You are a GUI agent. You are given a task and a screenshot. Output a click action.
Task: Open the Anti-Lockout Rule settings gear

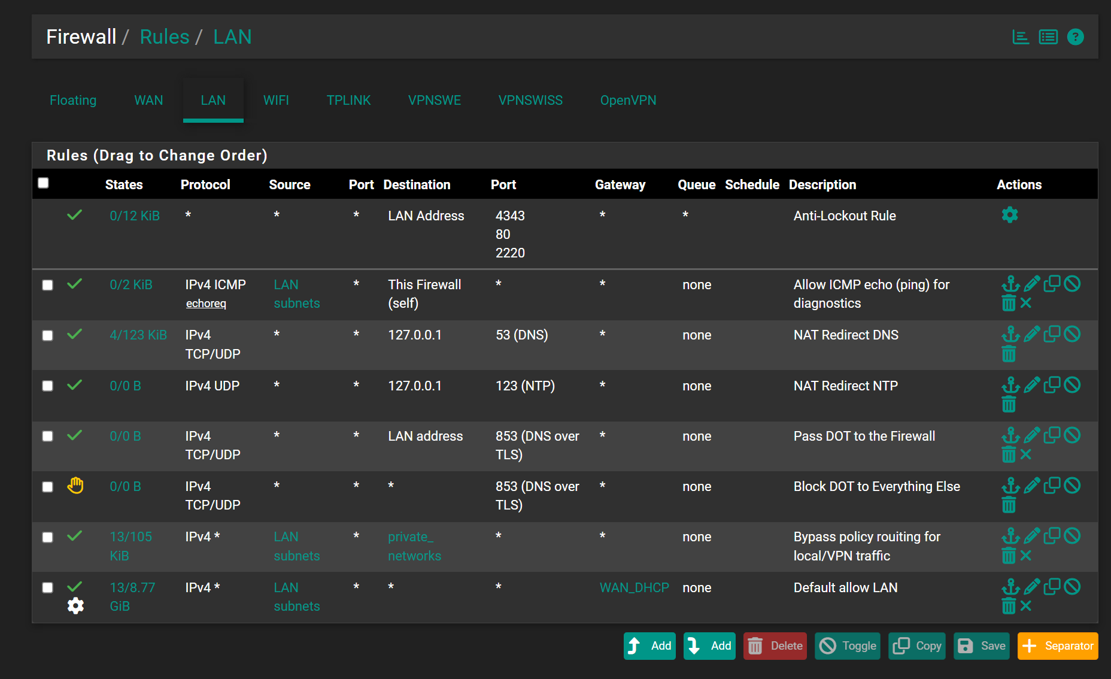tap(1010, 214)
